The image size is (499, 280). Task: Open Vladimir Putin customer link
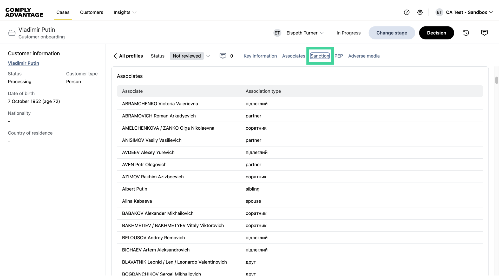tap(23, 63)
